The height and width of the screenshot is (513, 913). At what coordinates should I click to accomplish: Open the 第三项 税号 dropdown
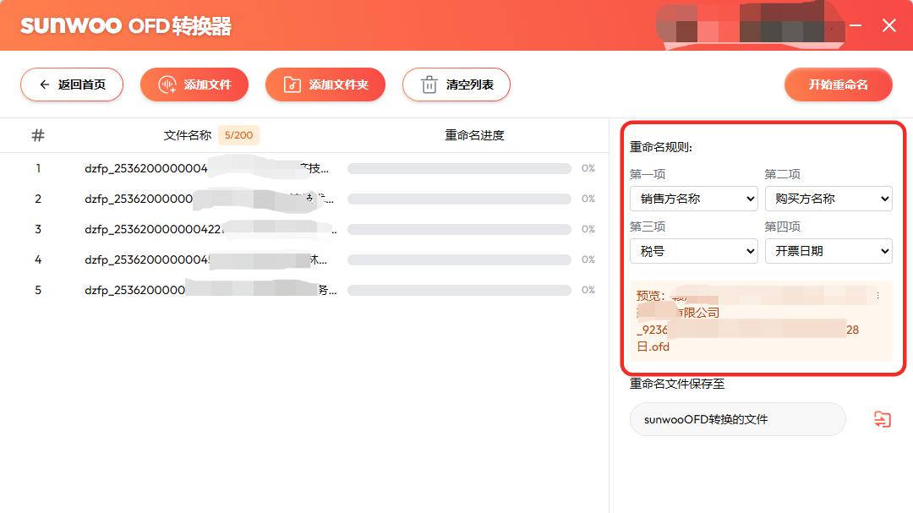[x=693, y=251]
